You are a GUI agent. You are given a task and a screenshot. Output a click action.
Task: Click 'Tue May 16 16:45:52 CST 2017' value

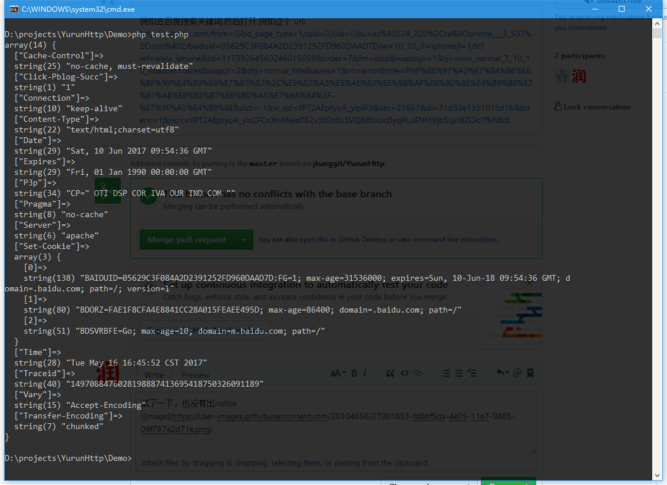pyautogui.click(x=137, y=363)
